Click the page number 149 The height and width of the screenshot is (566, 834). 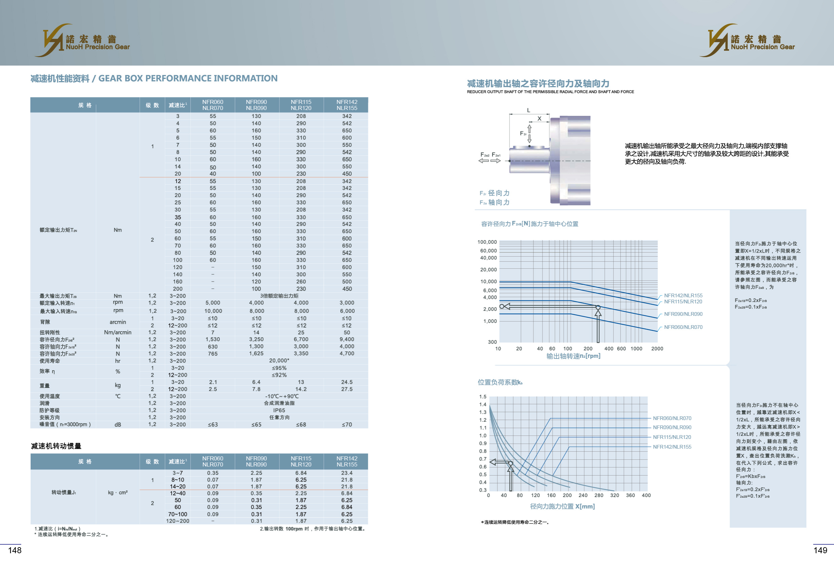(x=820, y=551)
